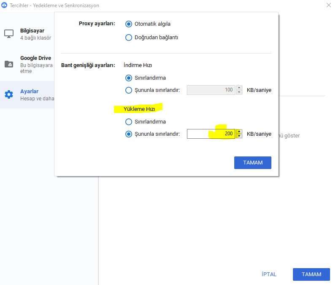This screenshot has height=285, width=333.
Task: Open the Bilgisayar tab in sidebar
Action: tap(32, 34)
